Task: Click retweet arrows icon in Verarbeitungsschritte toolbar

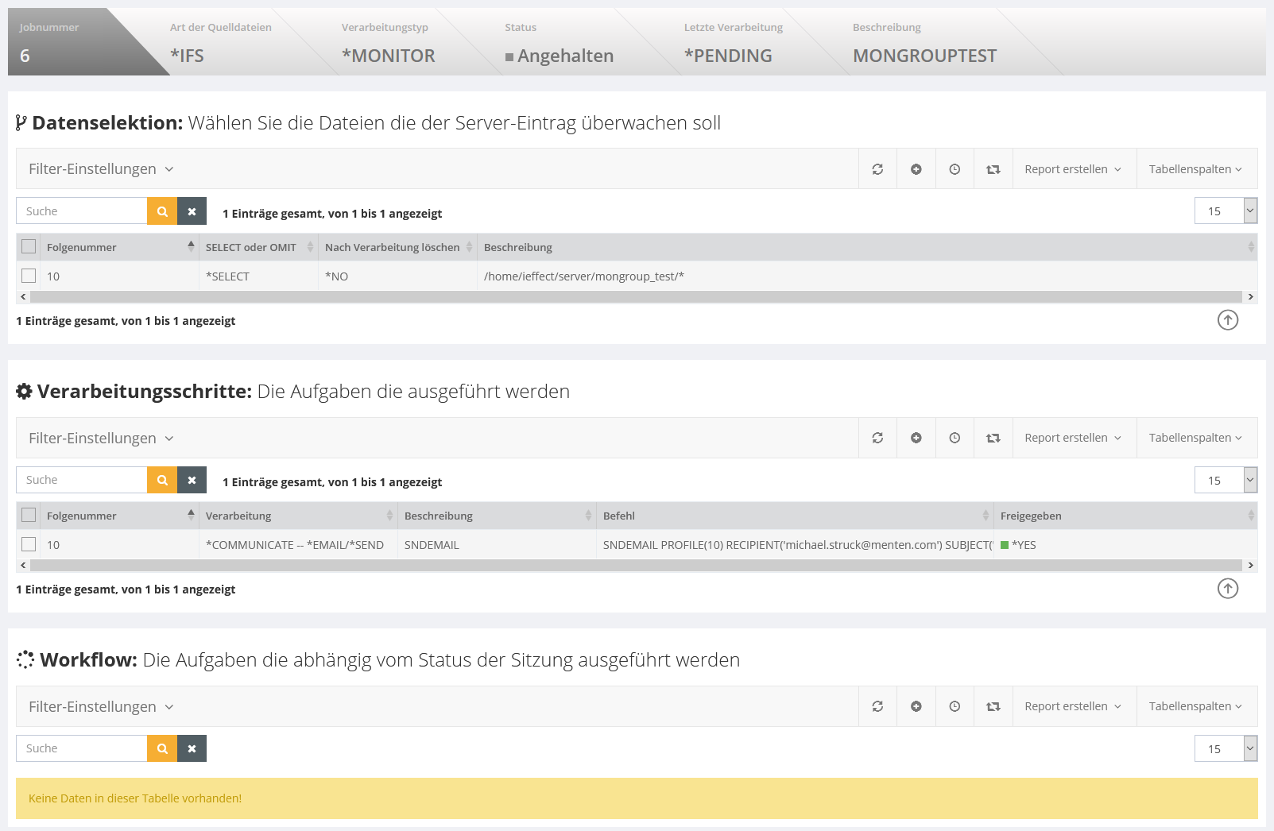Action: (x=993, y=438)
